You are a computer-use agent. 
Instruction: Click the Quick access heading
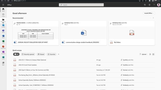[17, 50]
